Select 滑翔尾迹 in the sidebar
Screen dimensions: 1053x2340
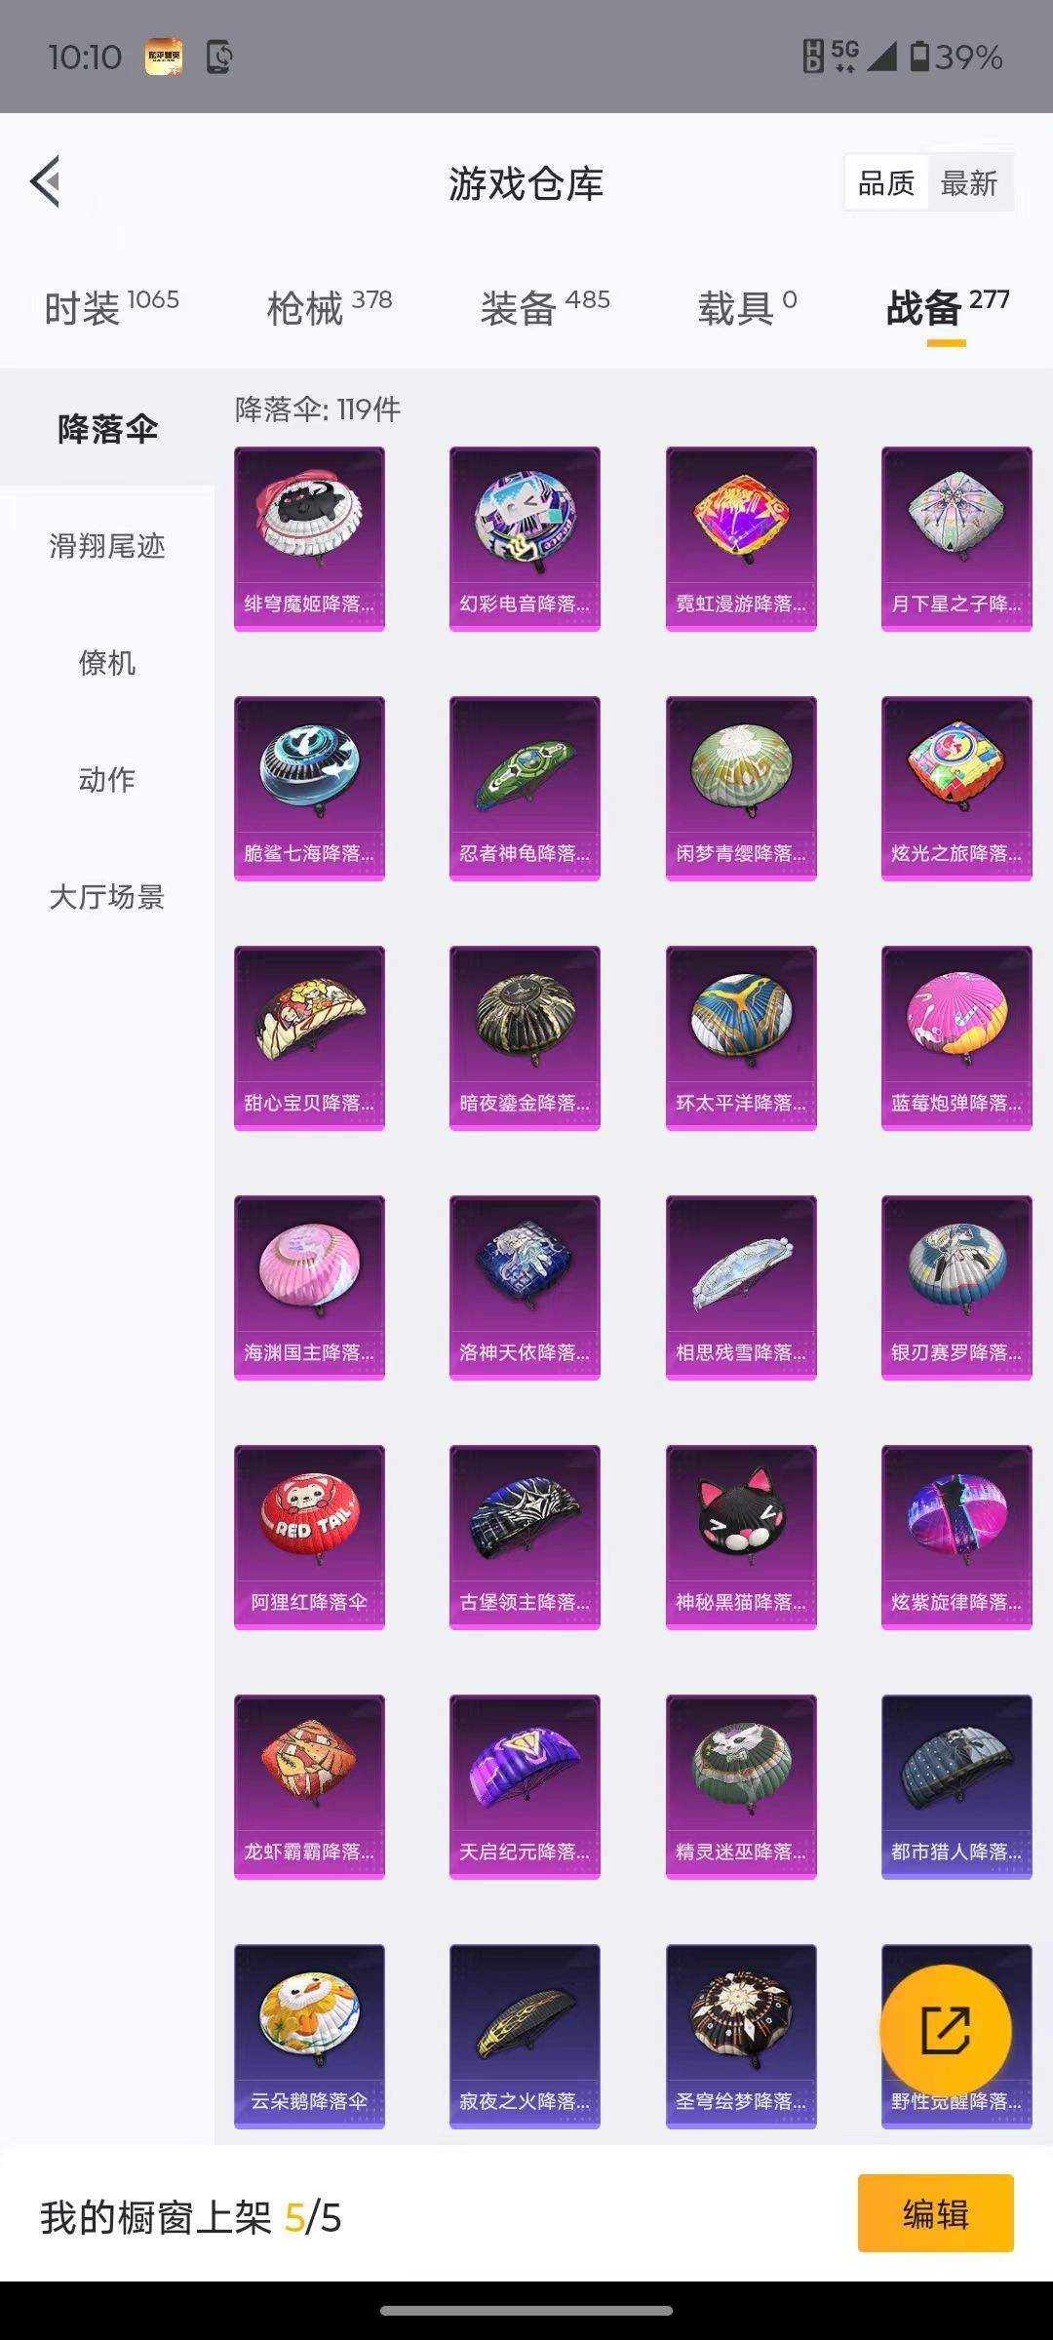(x=107, y=546)
